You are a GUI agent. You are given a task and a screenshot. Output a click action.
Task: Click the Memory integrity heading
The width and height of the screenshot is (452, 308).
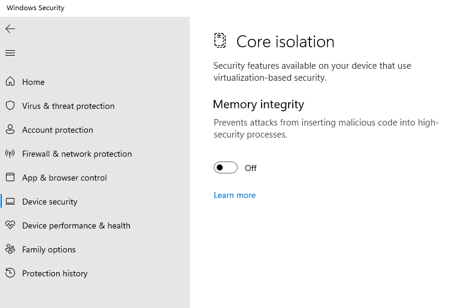[x=259, y=105]
